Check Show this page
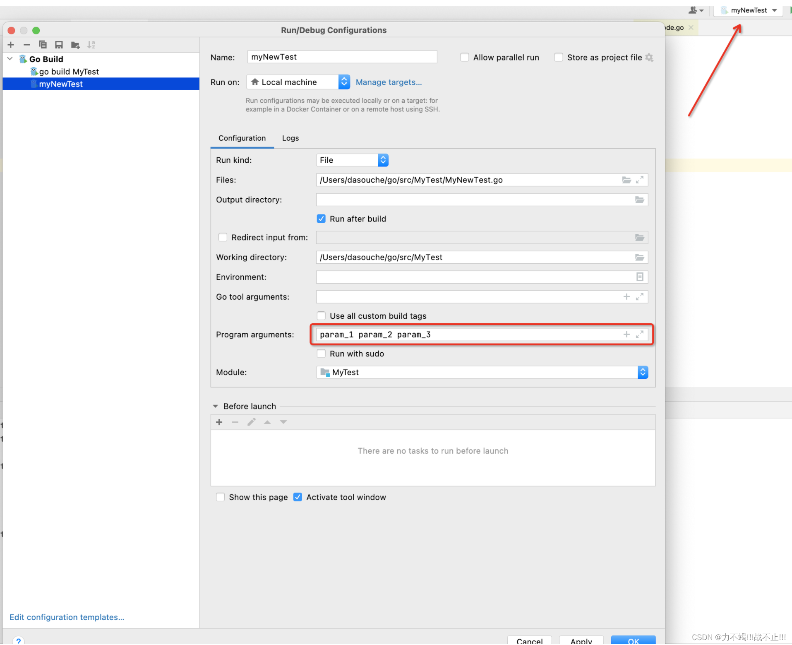This screenshot has width=792, height=645. [220, 498]
